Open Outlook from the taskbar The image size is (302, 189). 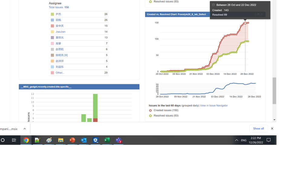coord(84,140)
